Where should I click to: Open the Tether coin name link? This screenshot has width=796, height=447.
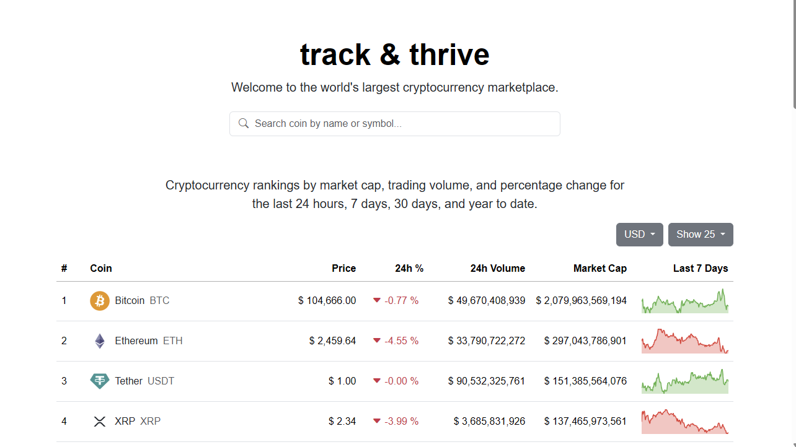point(129,381)
